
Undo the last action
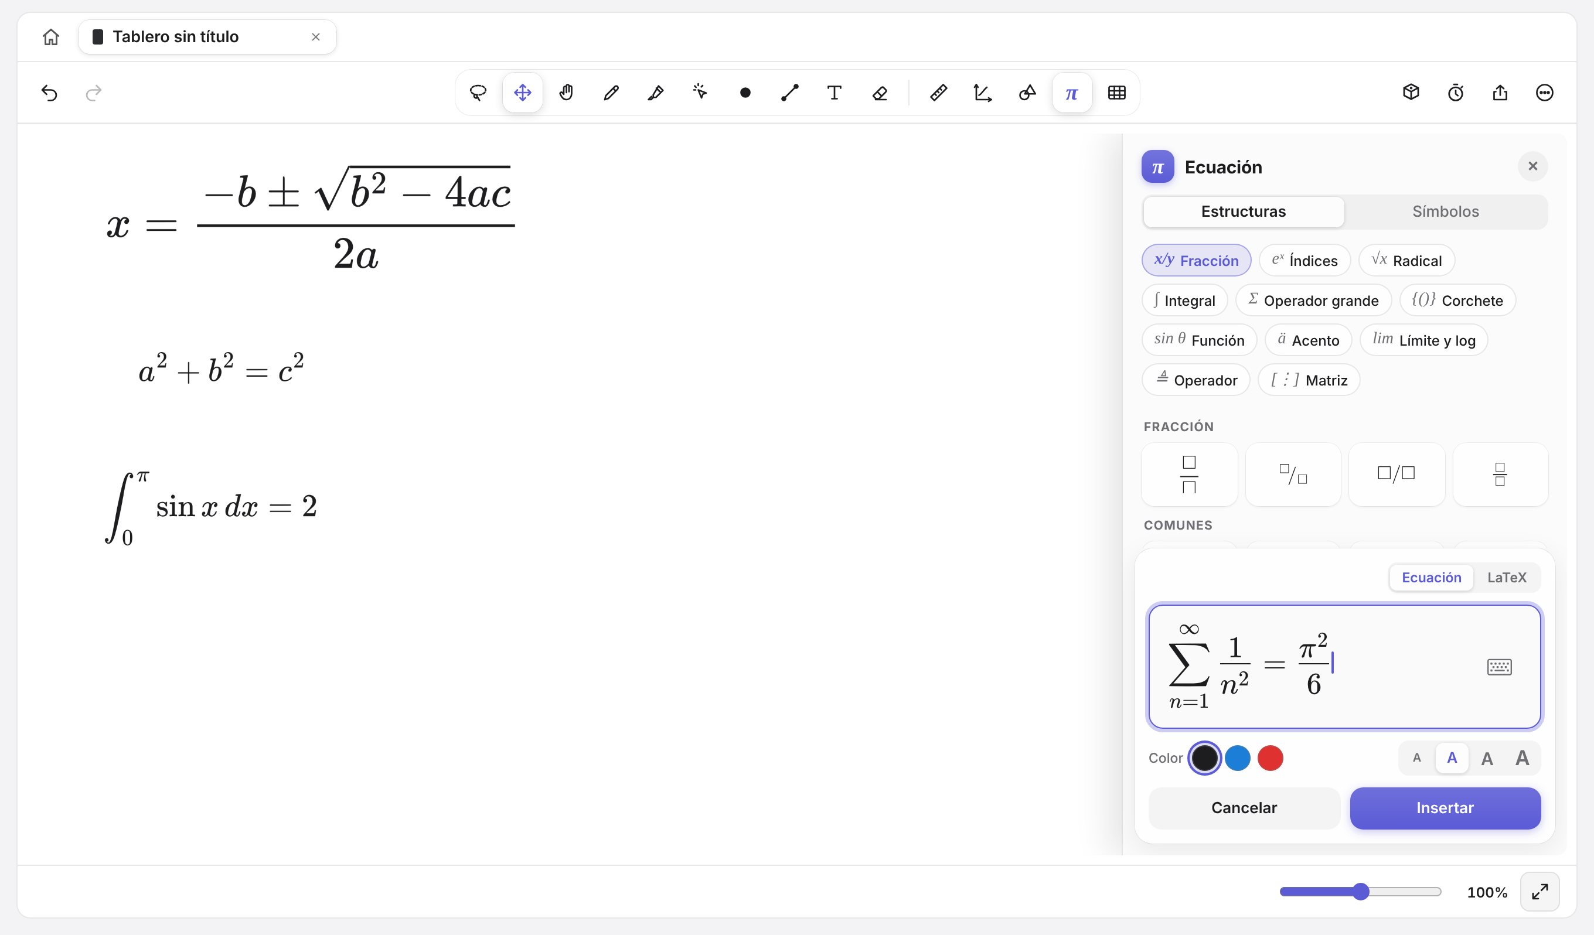(49, 93)
